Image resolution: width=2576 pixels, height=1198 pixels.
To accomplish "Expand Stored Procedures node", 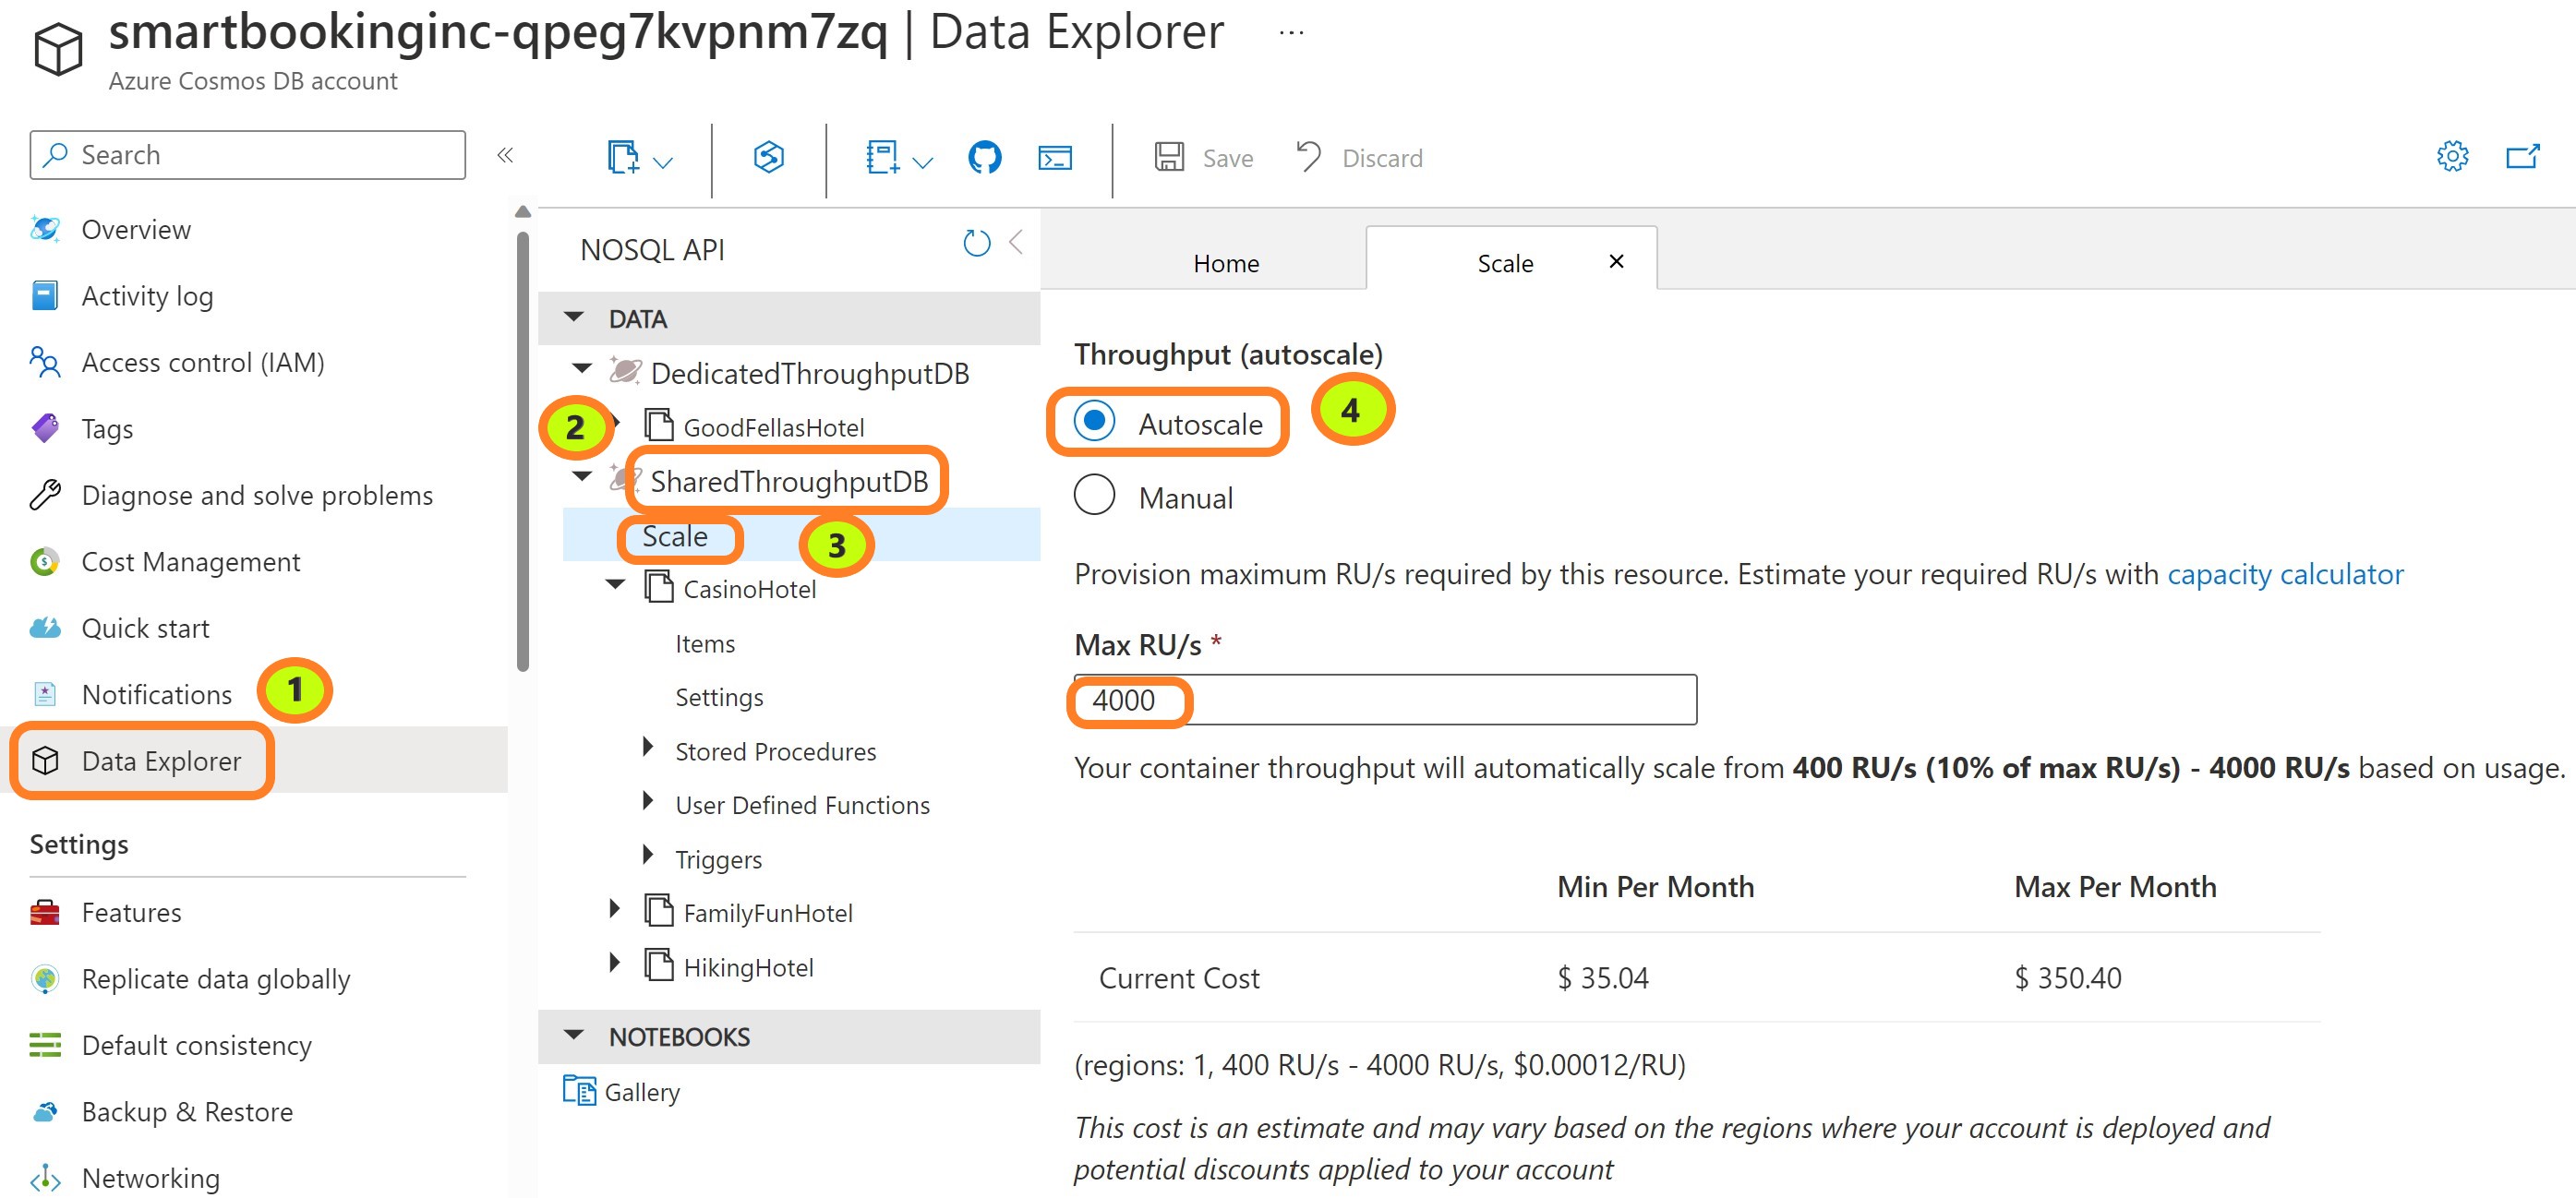I will [648, 748].
